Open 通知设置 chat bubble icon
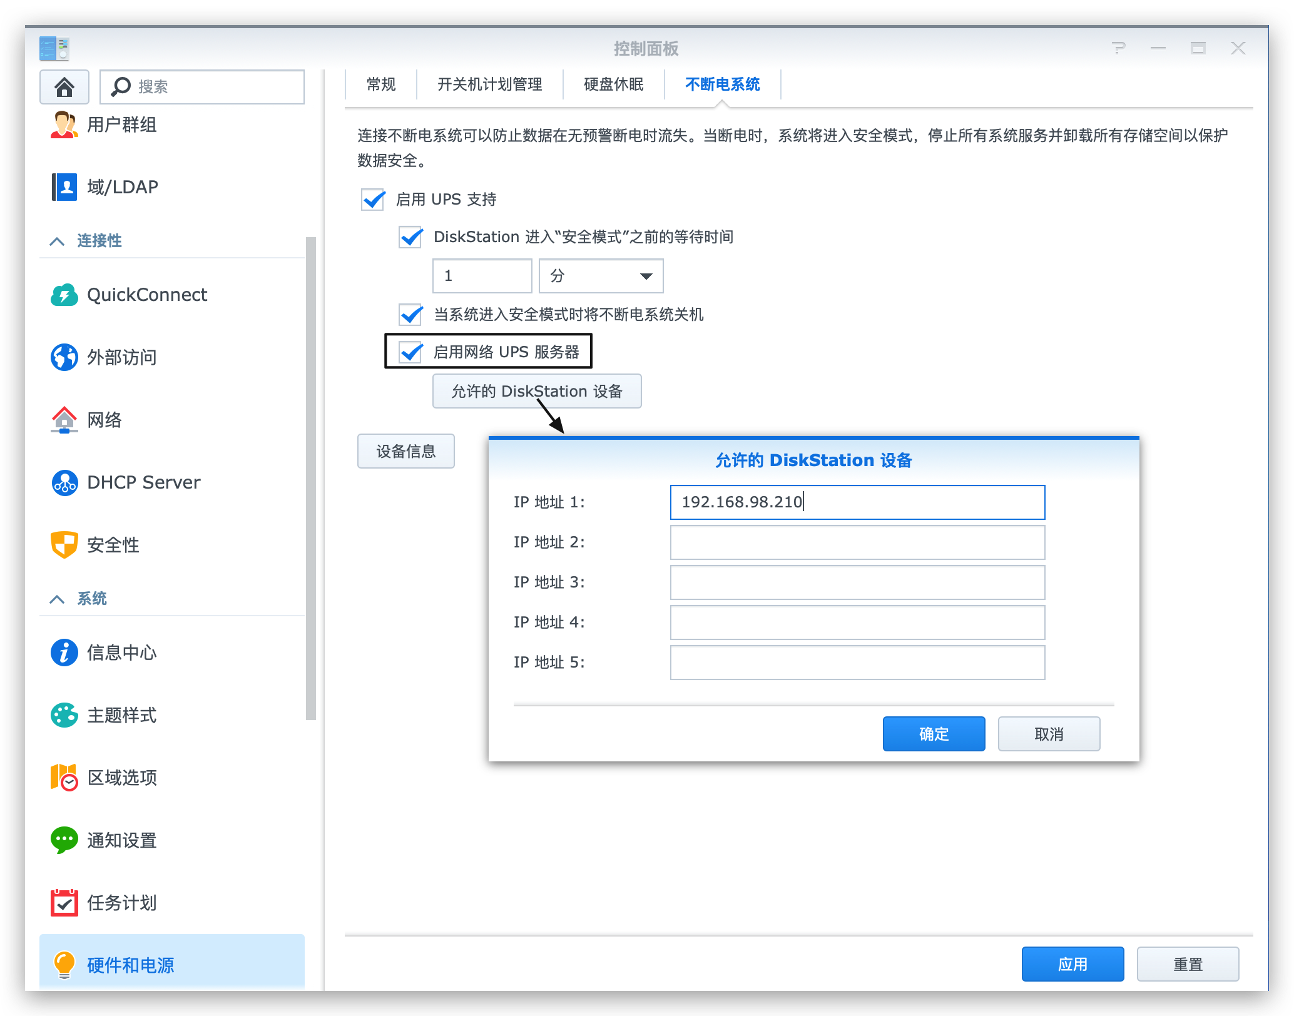The image size is (1294, 1016). (64, 840)
